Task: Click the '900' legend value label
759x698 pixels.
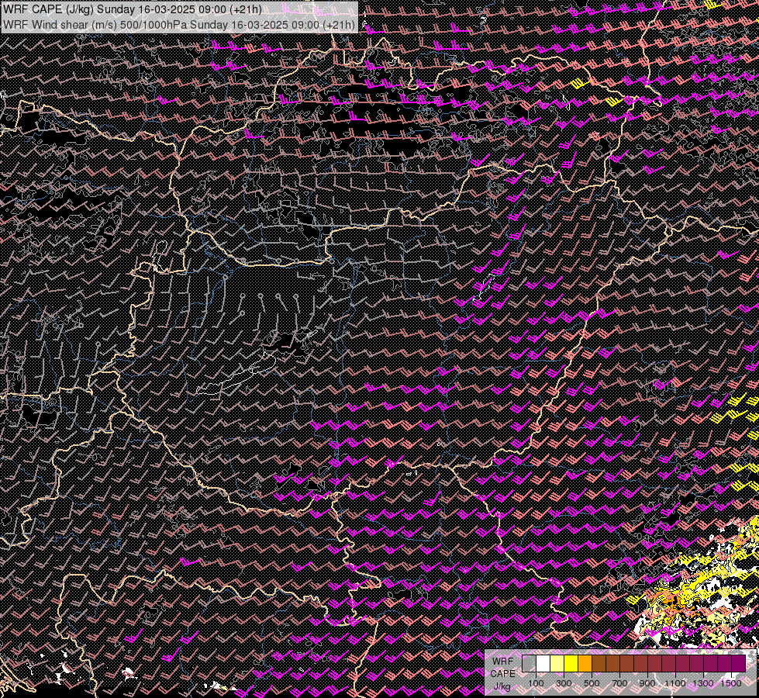Action: pos(647,683)
